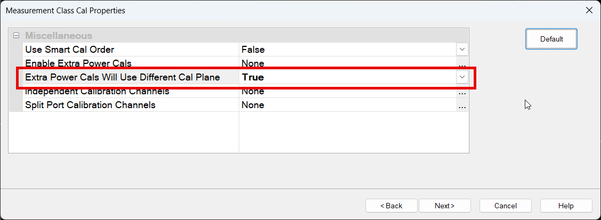Viewport: 601px width, 220px height.
Task: Select the Use Smart Cal Order row
Action: [238, 50]
